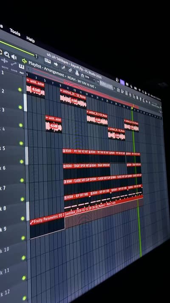Click the track 10 header label
Viewport: 170px width, 303px height.
click(x=5, y=250)
